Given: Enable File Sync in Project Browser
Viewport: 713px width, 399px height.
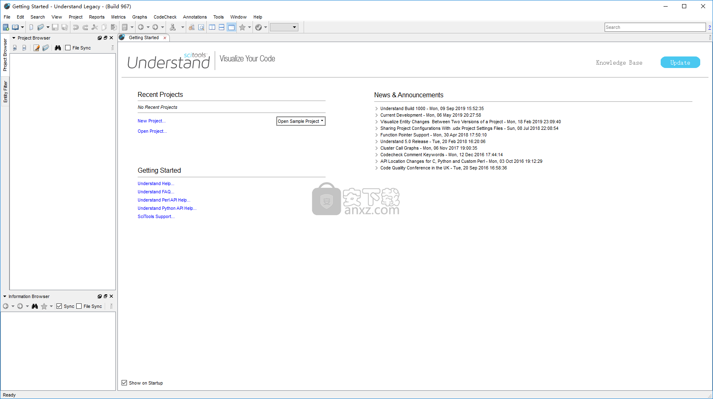Looking at the screenshot, I should click(x=68, y=48).
